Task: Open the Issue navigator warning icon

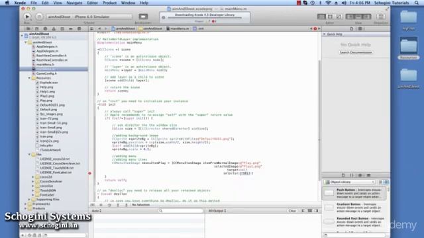Action: point(54,28)
